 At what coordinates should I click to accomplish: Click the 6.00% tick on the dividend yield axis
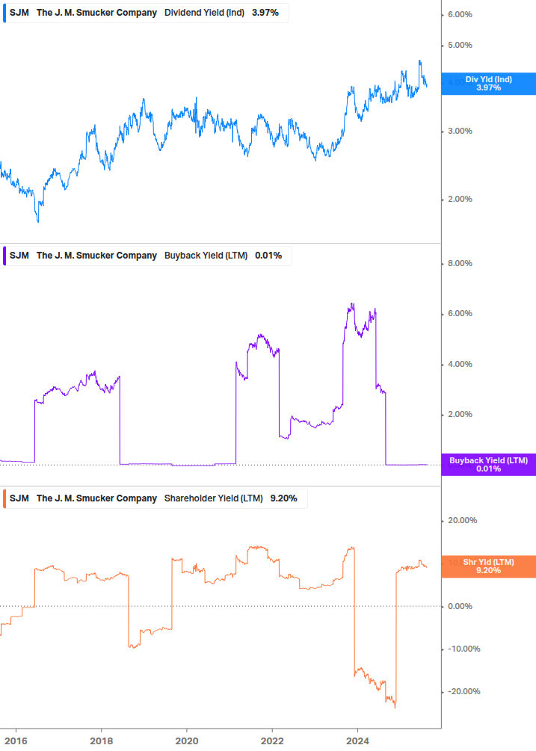(460, 15)
